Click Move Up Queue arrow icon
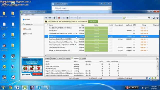 click(72, 18)
